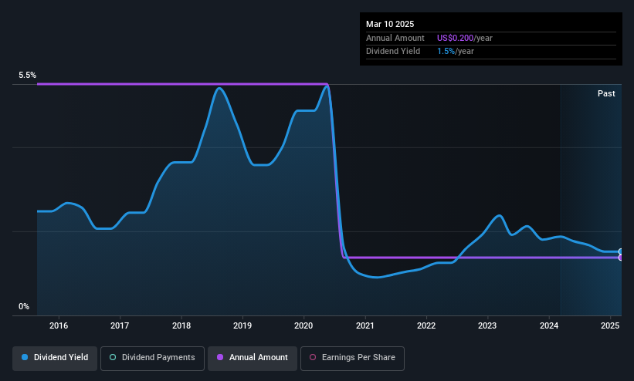Click the hollow pink Earnings Per Share circle
The image size is (634, 381).
313,357
